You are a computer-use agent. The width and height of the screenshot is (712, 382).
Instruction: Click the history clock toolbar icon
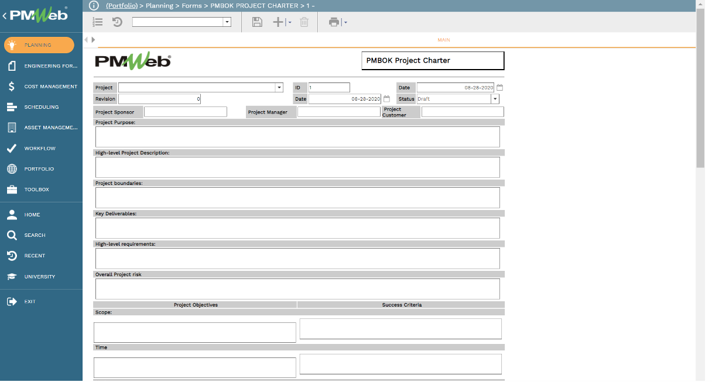point(117,22)
